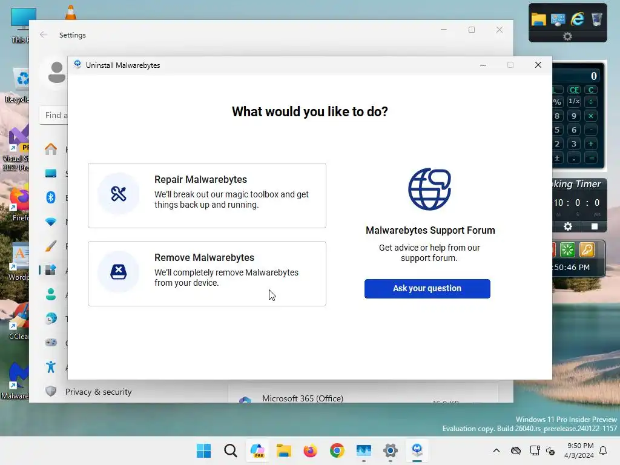Click the timer gadget stop button
This screenshot has width=620, height=465.
pos(595,226)
